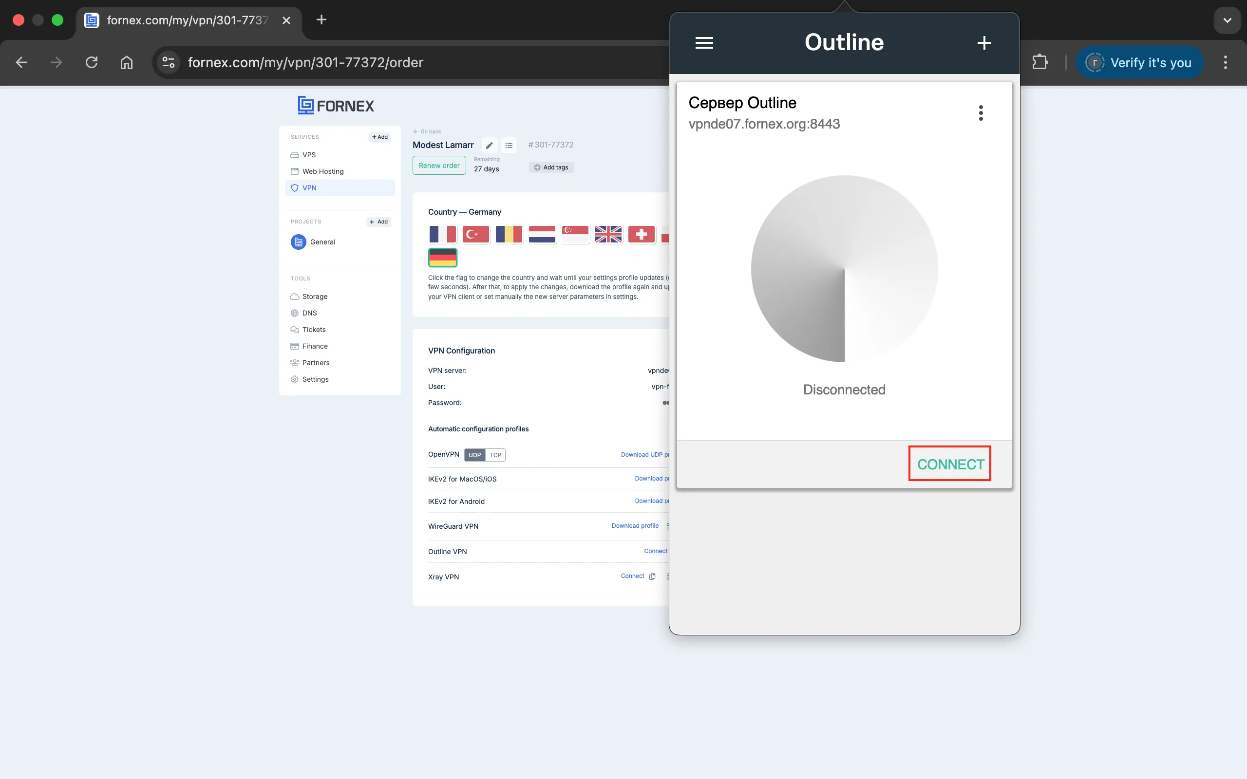Viewport: 1247px width, 779px height.
Task: Click Connect link for Outline VPN
Action: [x=656, y=551]
